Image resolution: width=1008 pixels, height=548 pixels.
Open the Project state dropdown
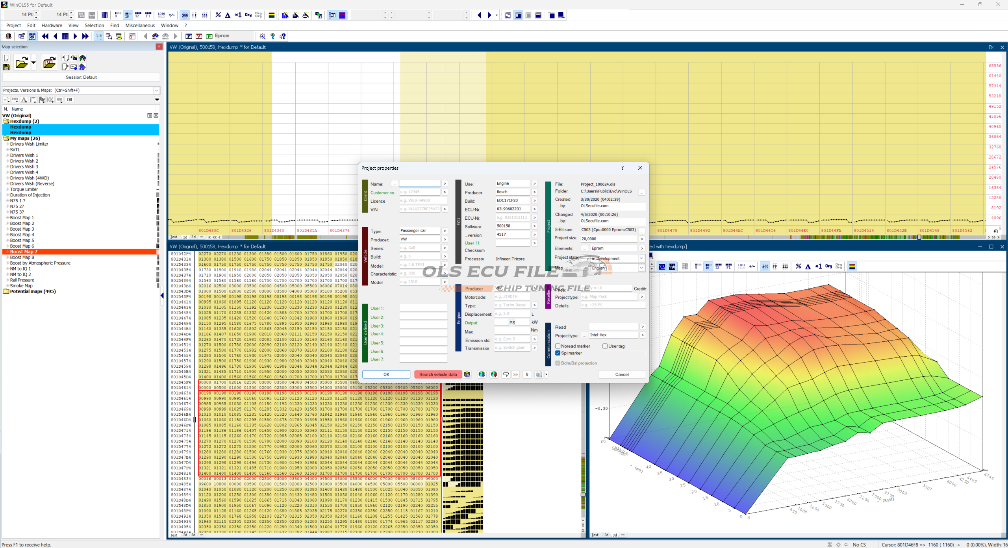tap(641, 259)
